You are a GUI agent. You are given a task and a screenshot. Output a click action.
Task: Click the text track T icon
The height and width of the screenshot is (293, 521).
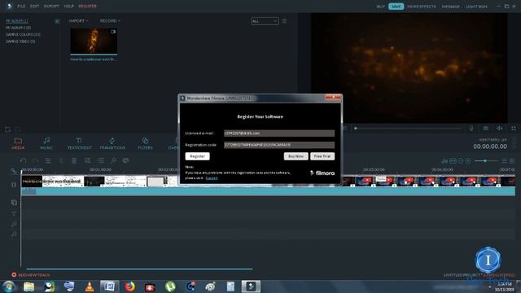(14, 213)
